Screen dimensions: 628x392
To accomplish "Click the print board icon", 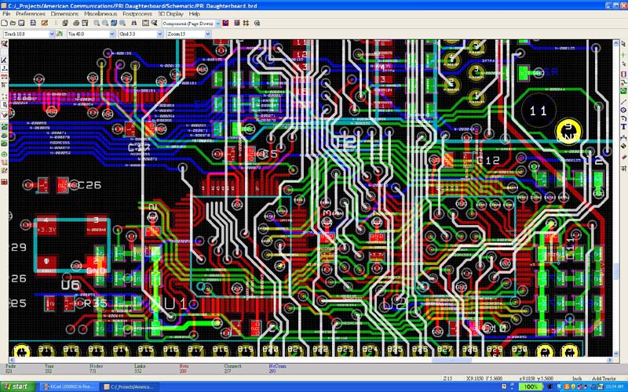I will (x=76, y=24).
